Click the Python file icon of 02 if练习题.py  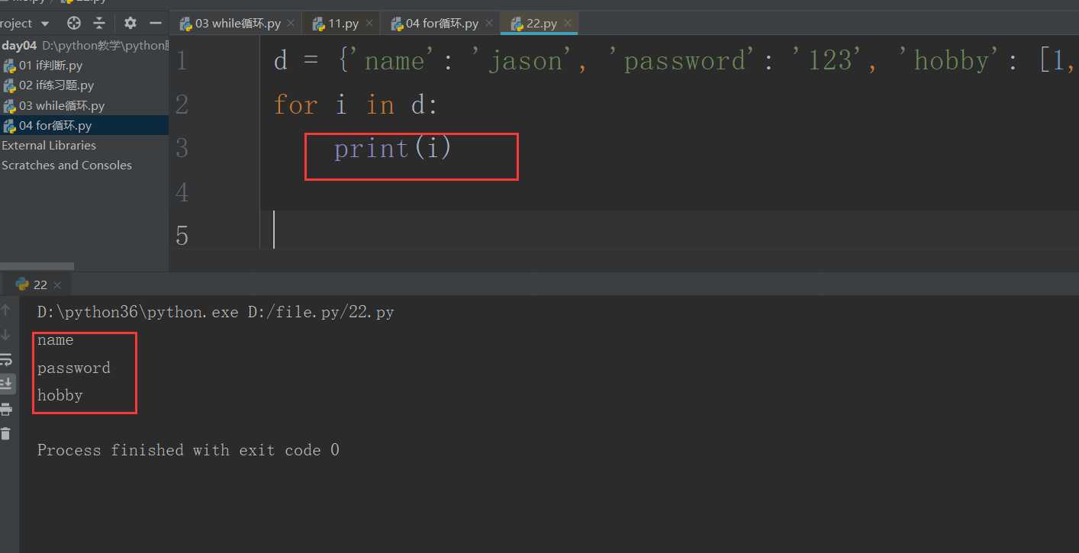click(x=10, y=85)
